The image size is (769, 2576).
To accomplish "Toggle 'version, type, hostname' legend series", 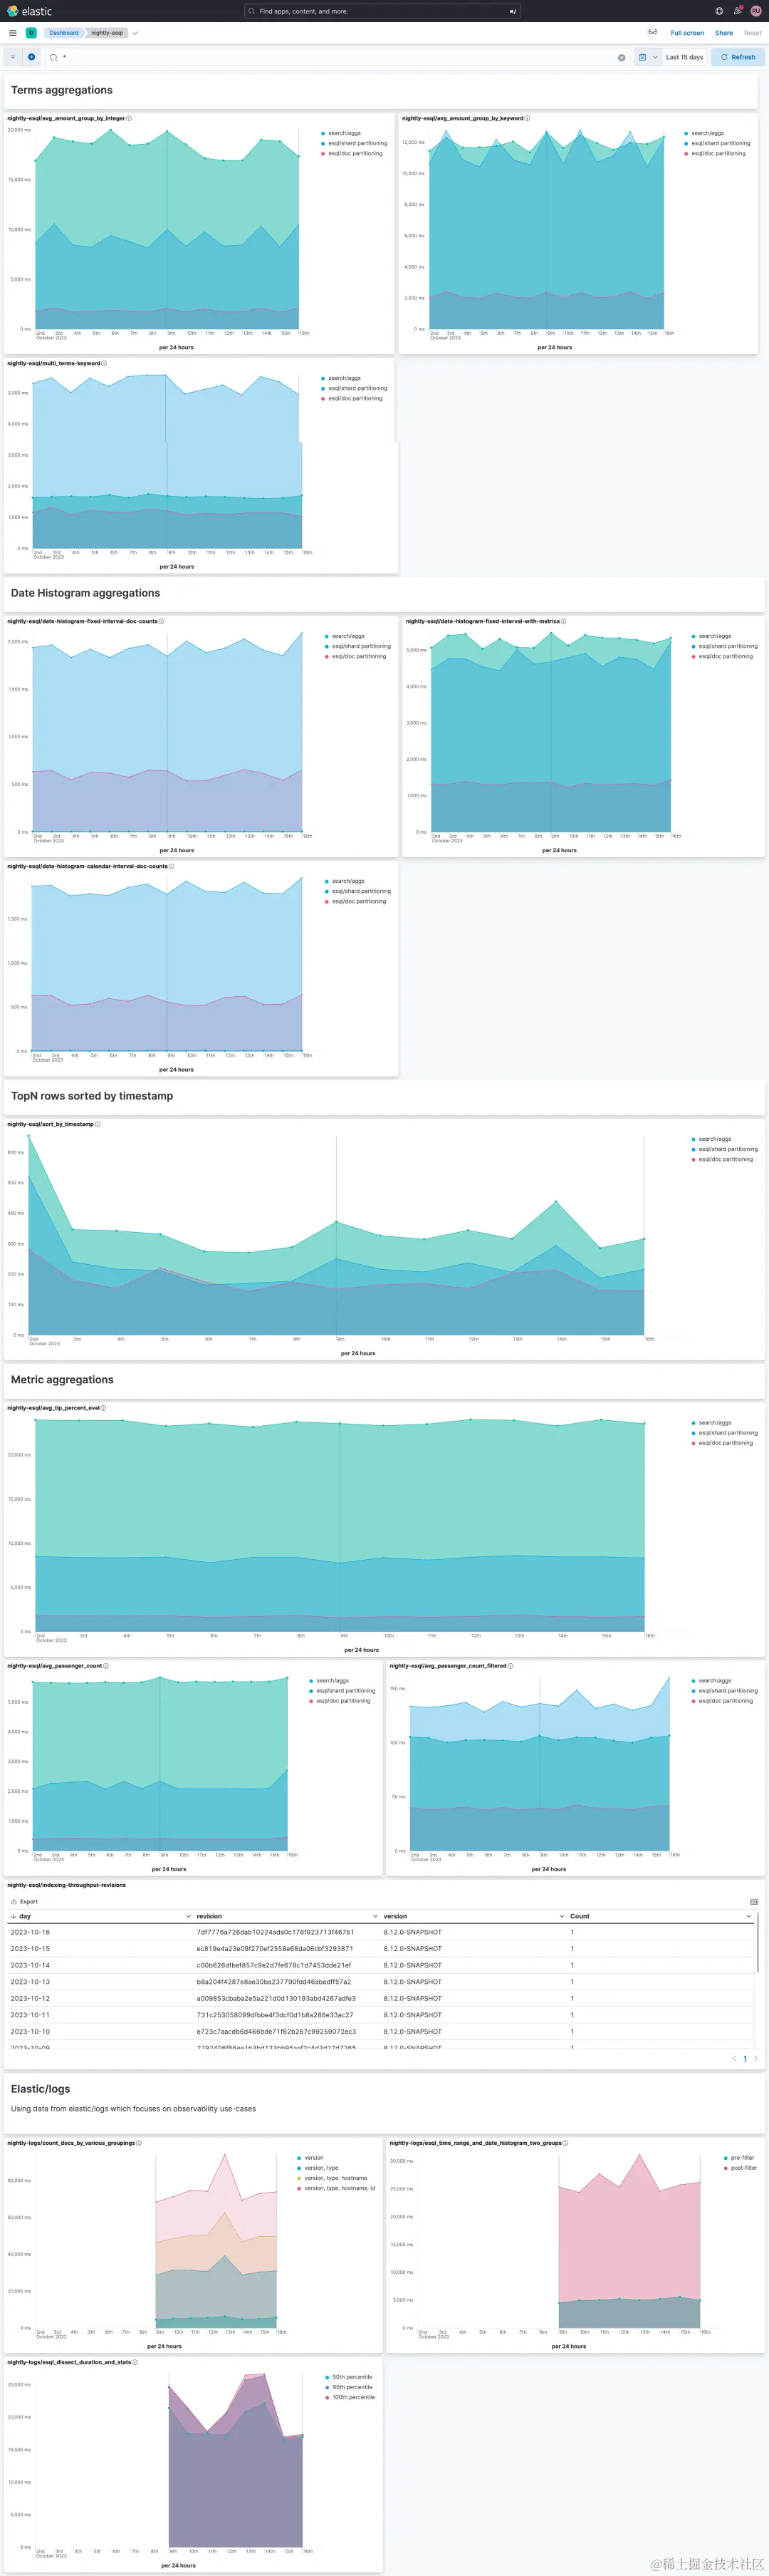I will click(x=335, y=2178).
